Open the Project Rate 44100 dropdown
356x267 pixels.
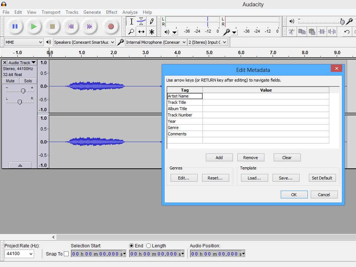pyautogui.click(x=19, y=254)
